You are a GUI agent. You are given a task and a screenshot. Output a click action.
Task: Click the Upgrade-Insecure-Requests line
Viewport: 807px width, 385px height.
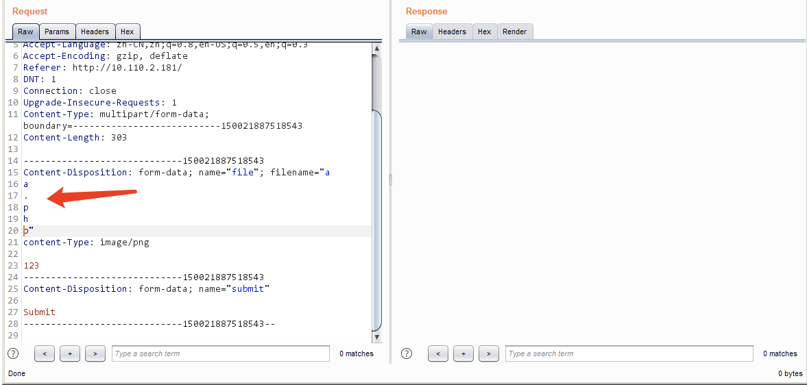100,102
